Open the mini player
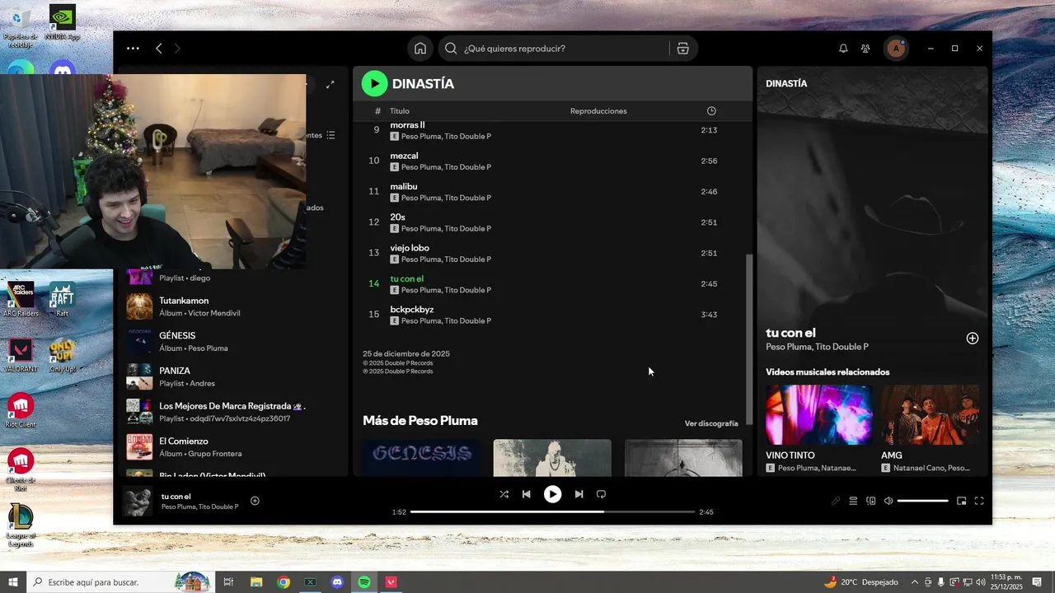This screenshot has height=593, width=1055. pos(961,501)
